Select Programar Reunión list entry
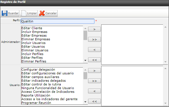 point(36,103)
